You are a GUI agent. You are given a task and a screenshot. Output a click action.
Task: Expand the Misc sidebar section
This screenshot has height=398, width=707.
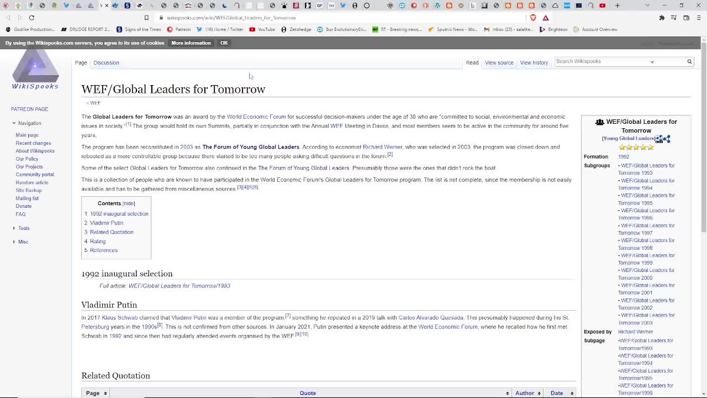click(x=20, y=242)
